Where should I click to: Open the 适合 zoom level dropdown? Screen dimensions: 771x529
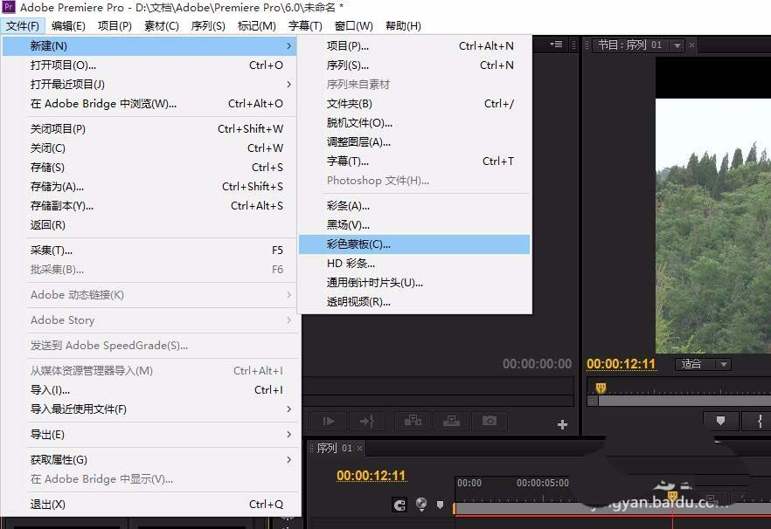pyautogui.click(x=703, y=364)
